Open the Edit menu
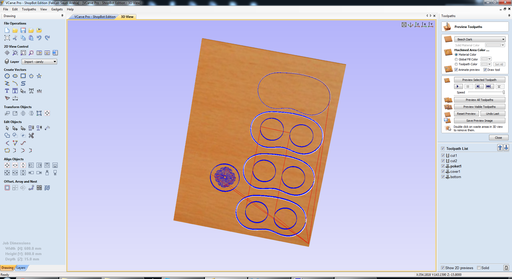Viewport: 512px width, 279px height. (x=15, y=9)
